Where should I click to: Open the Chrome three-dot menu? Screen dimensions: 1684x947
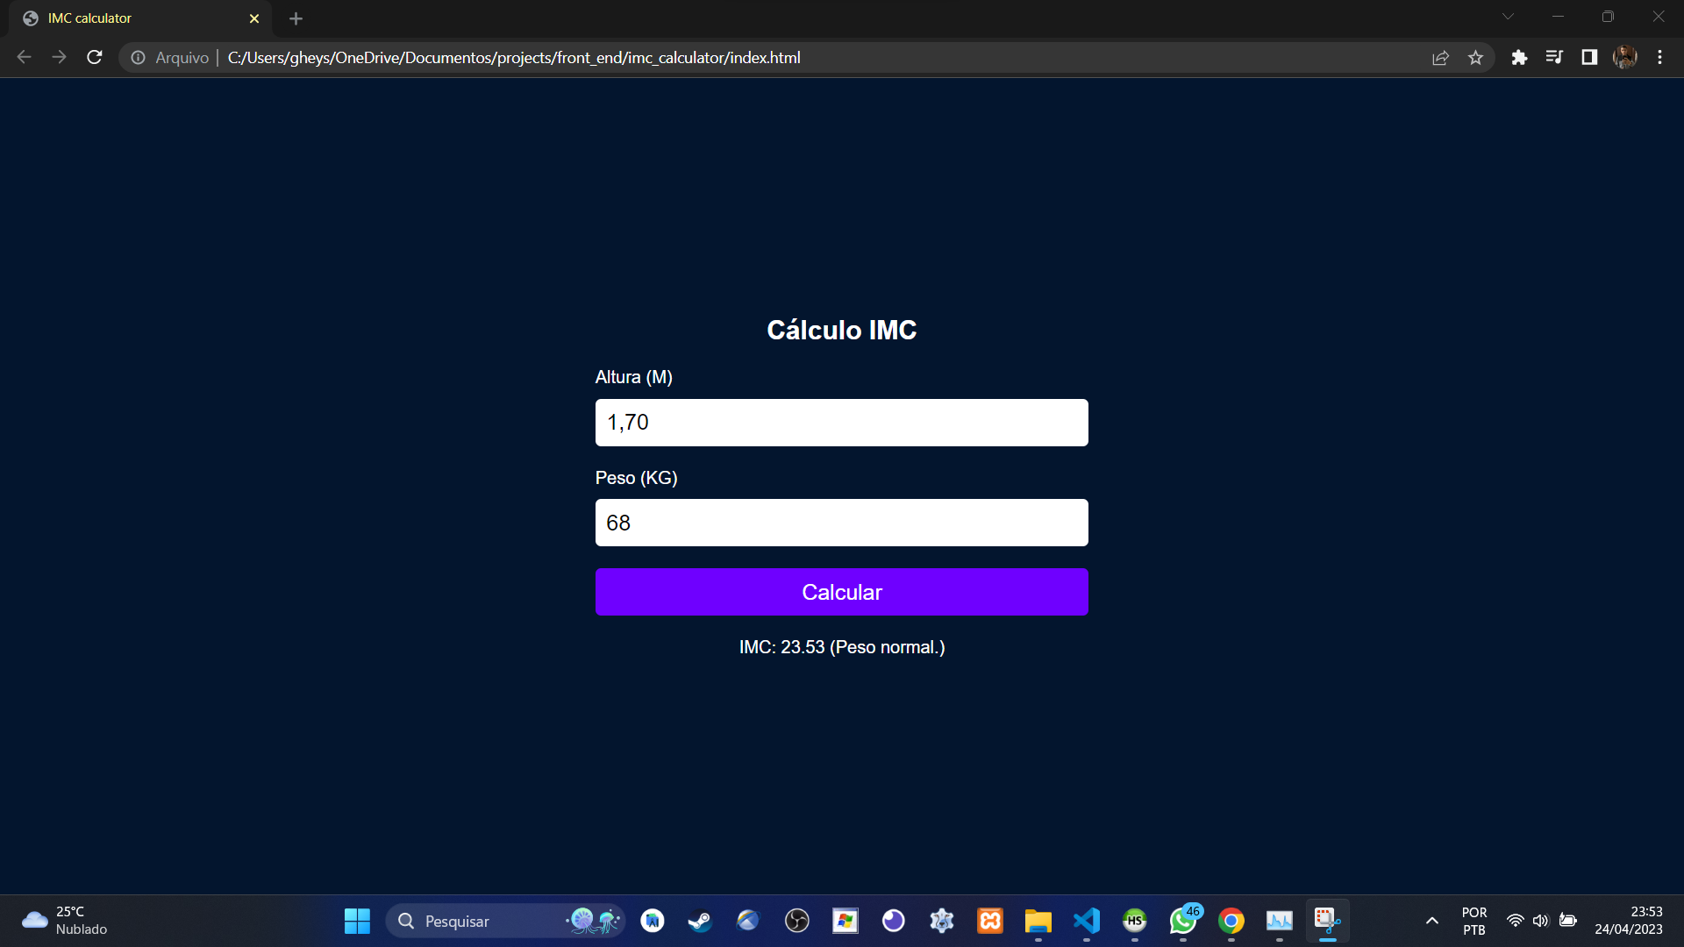coord(1659,58)
